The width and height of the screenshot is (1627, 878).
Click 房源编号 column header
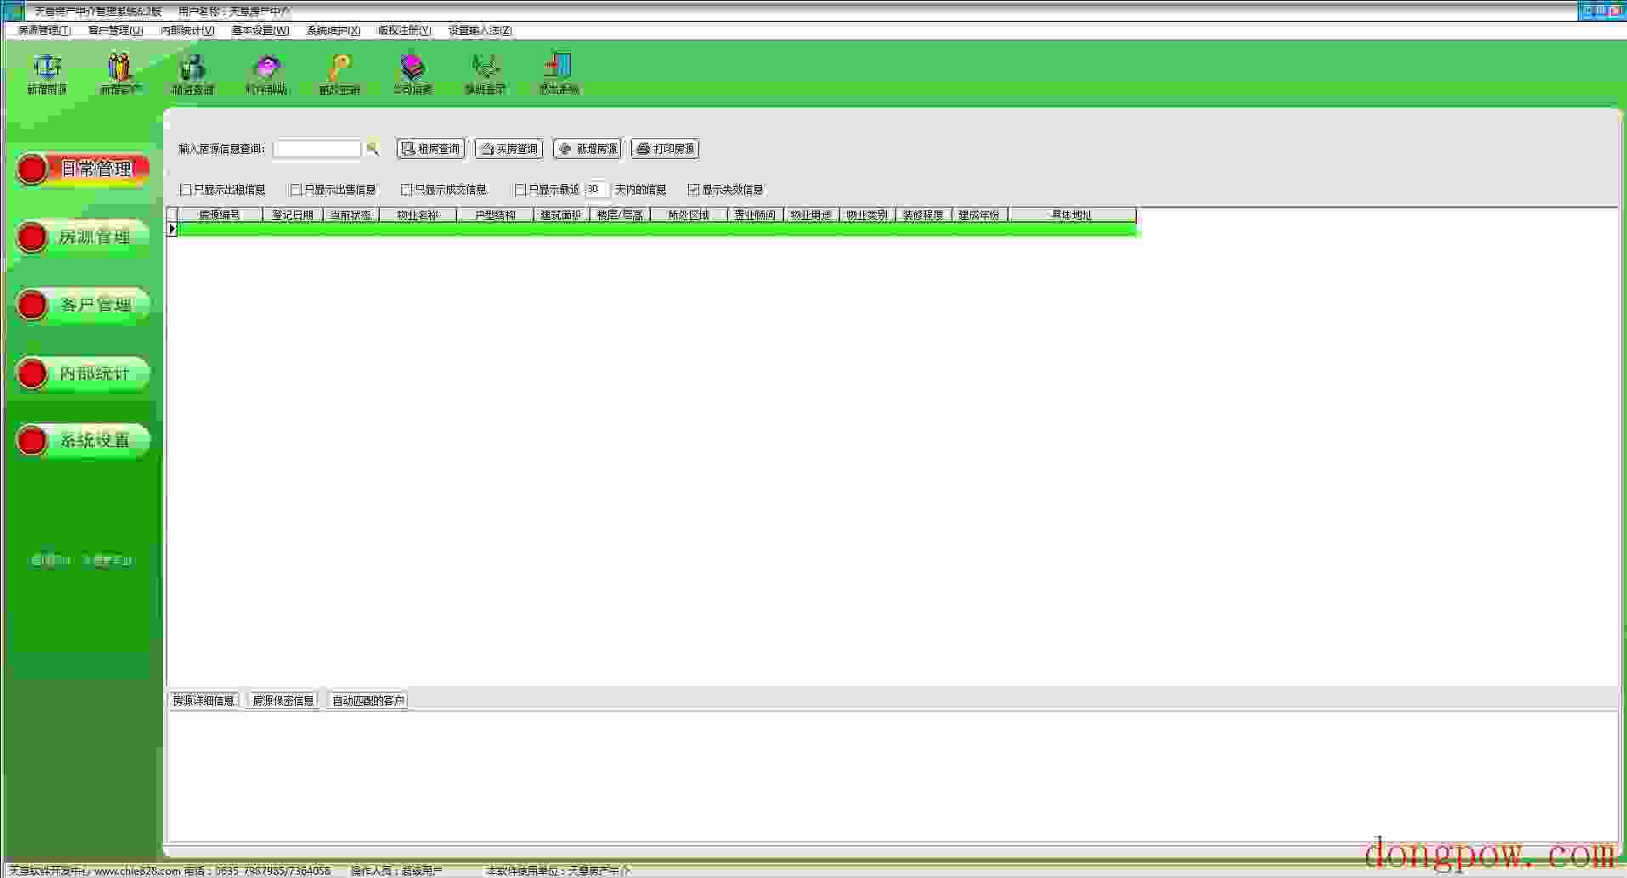point(220,215)
